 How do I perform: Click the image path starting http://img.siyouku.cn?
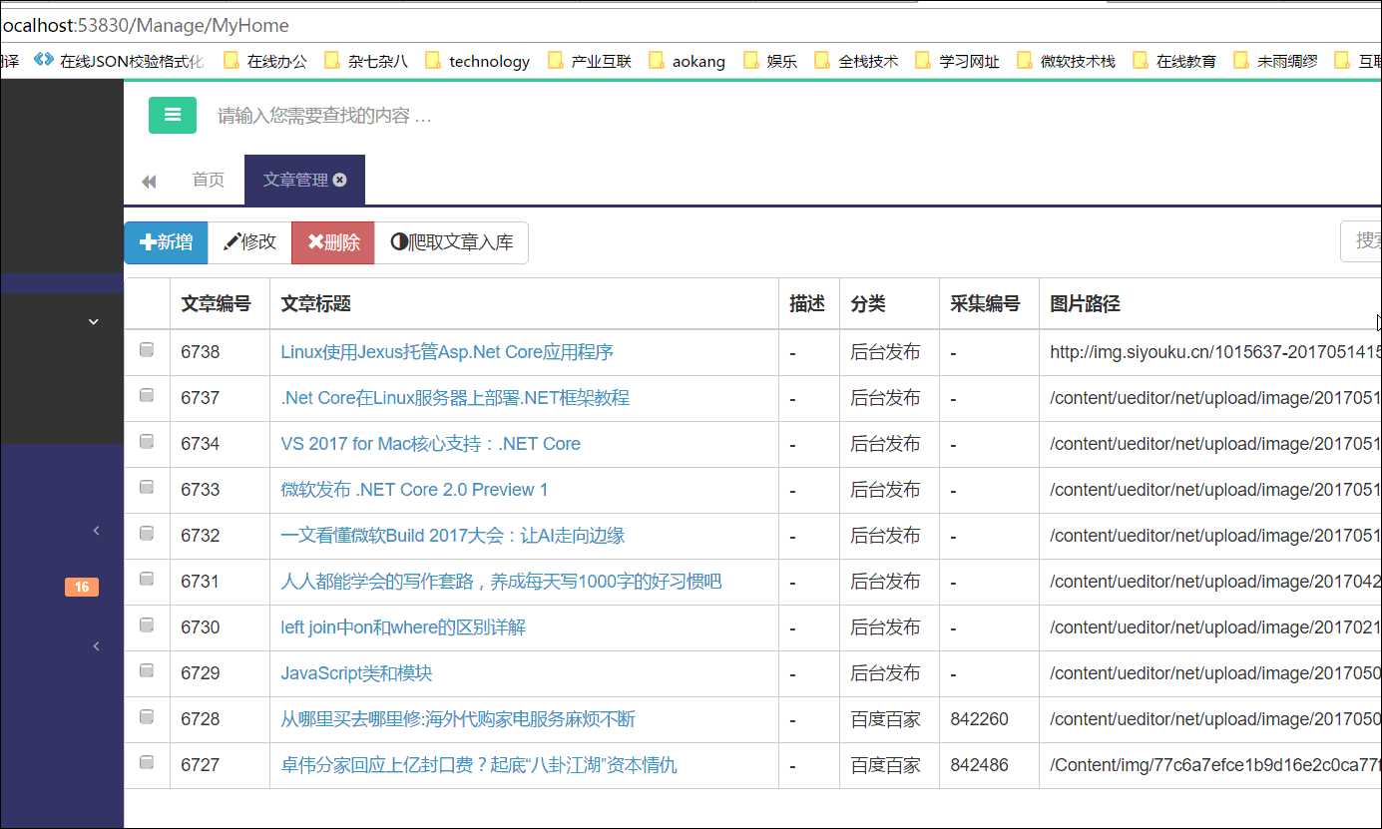click(x=1214, y=352)
